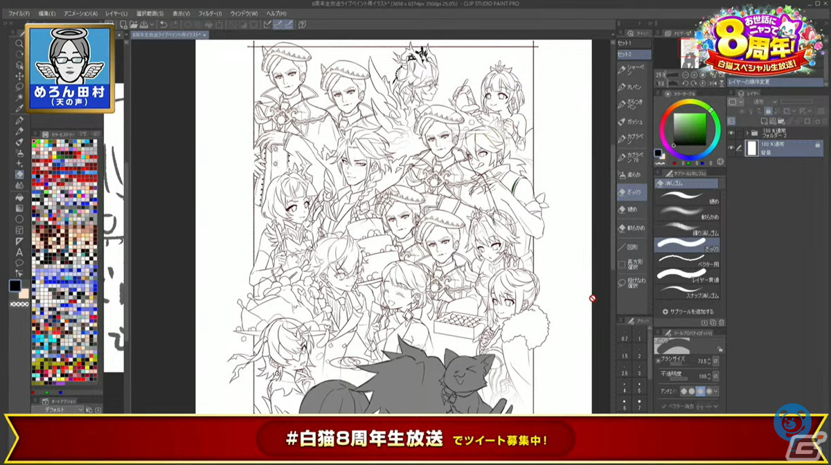Click delete sub tool trash icon
The image size is (831, 465).
pos(722,322)
